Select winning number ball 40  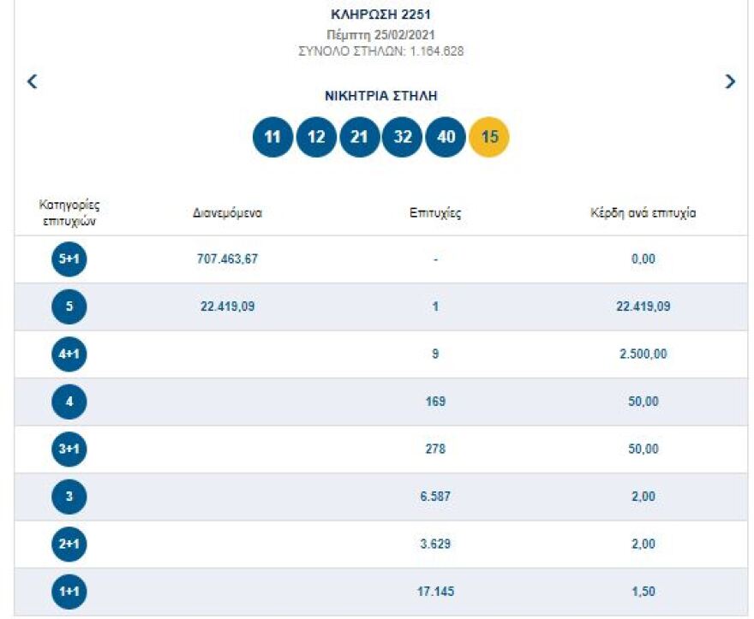point(446,137)
